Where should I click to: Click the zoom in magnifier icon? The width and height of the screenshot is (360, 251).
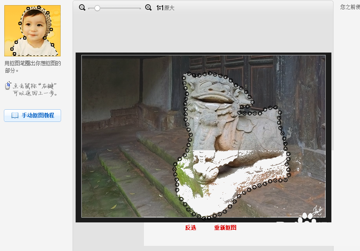pyautogui.click(x=148, y=8)
